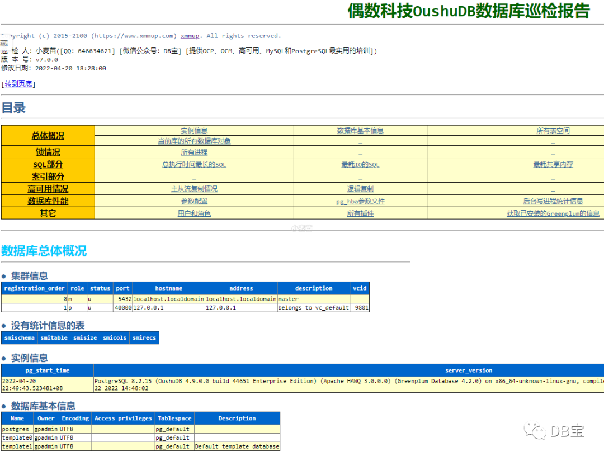Image resolution: width=604 pixels, height=457 pixels.
Task: Open the 数据库性能 section link
Action: 48,201
